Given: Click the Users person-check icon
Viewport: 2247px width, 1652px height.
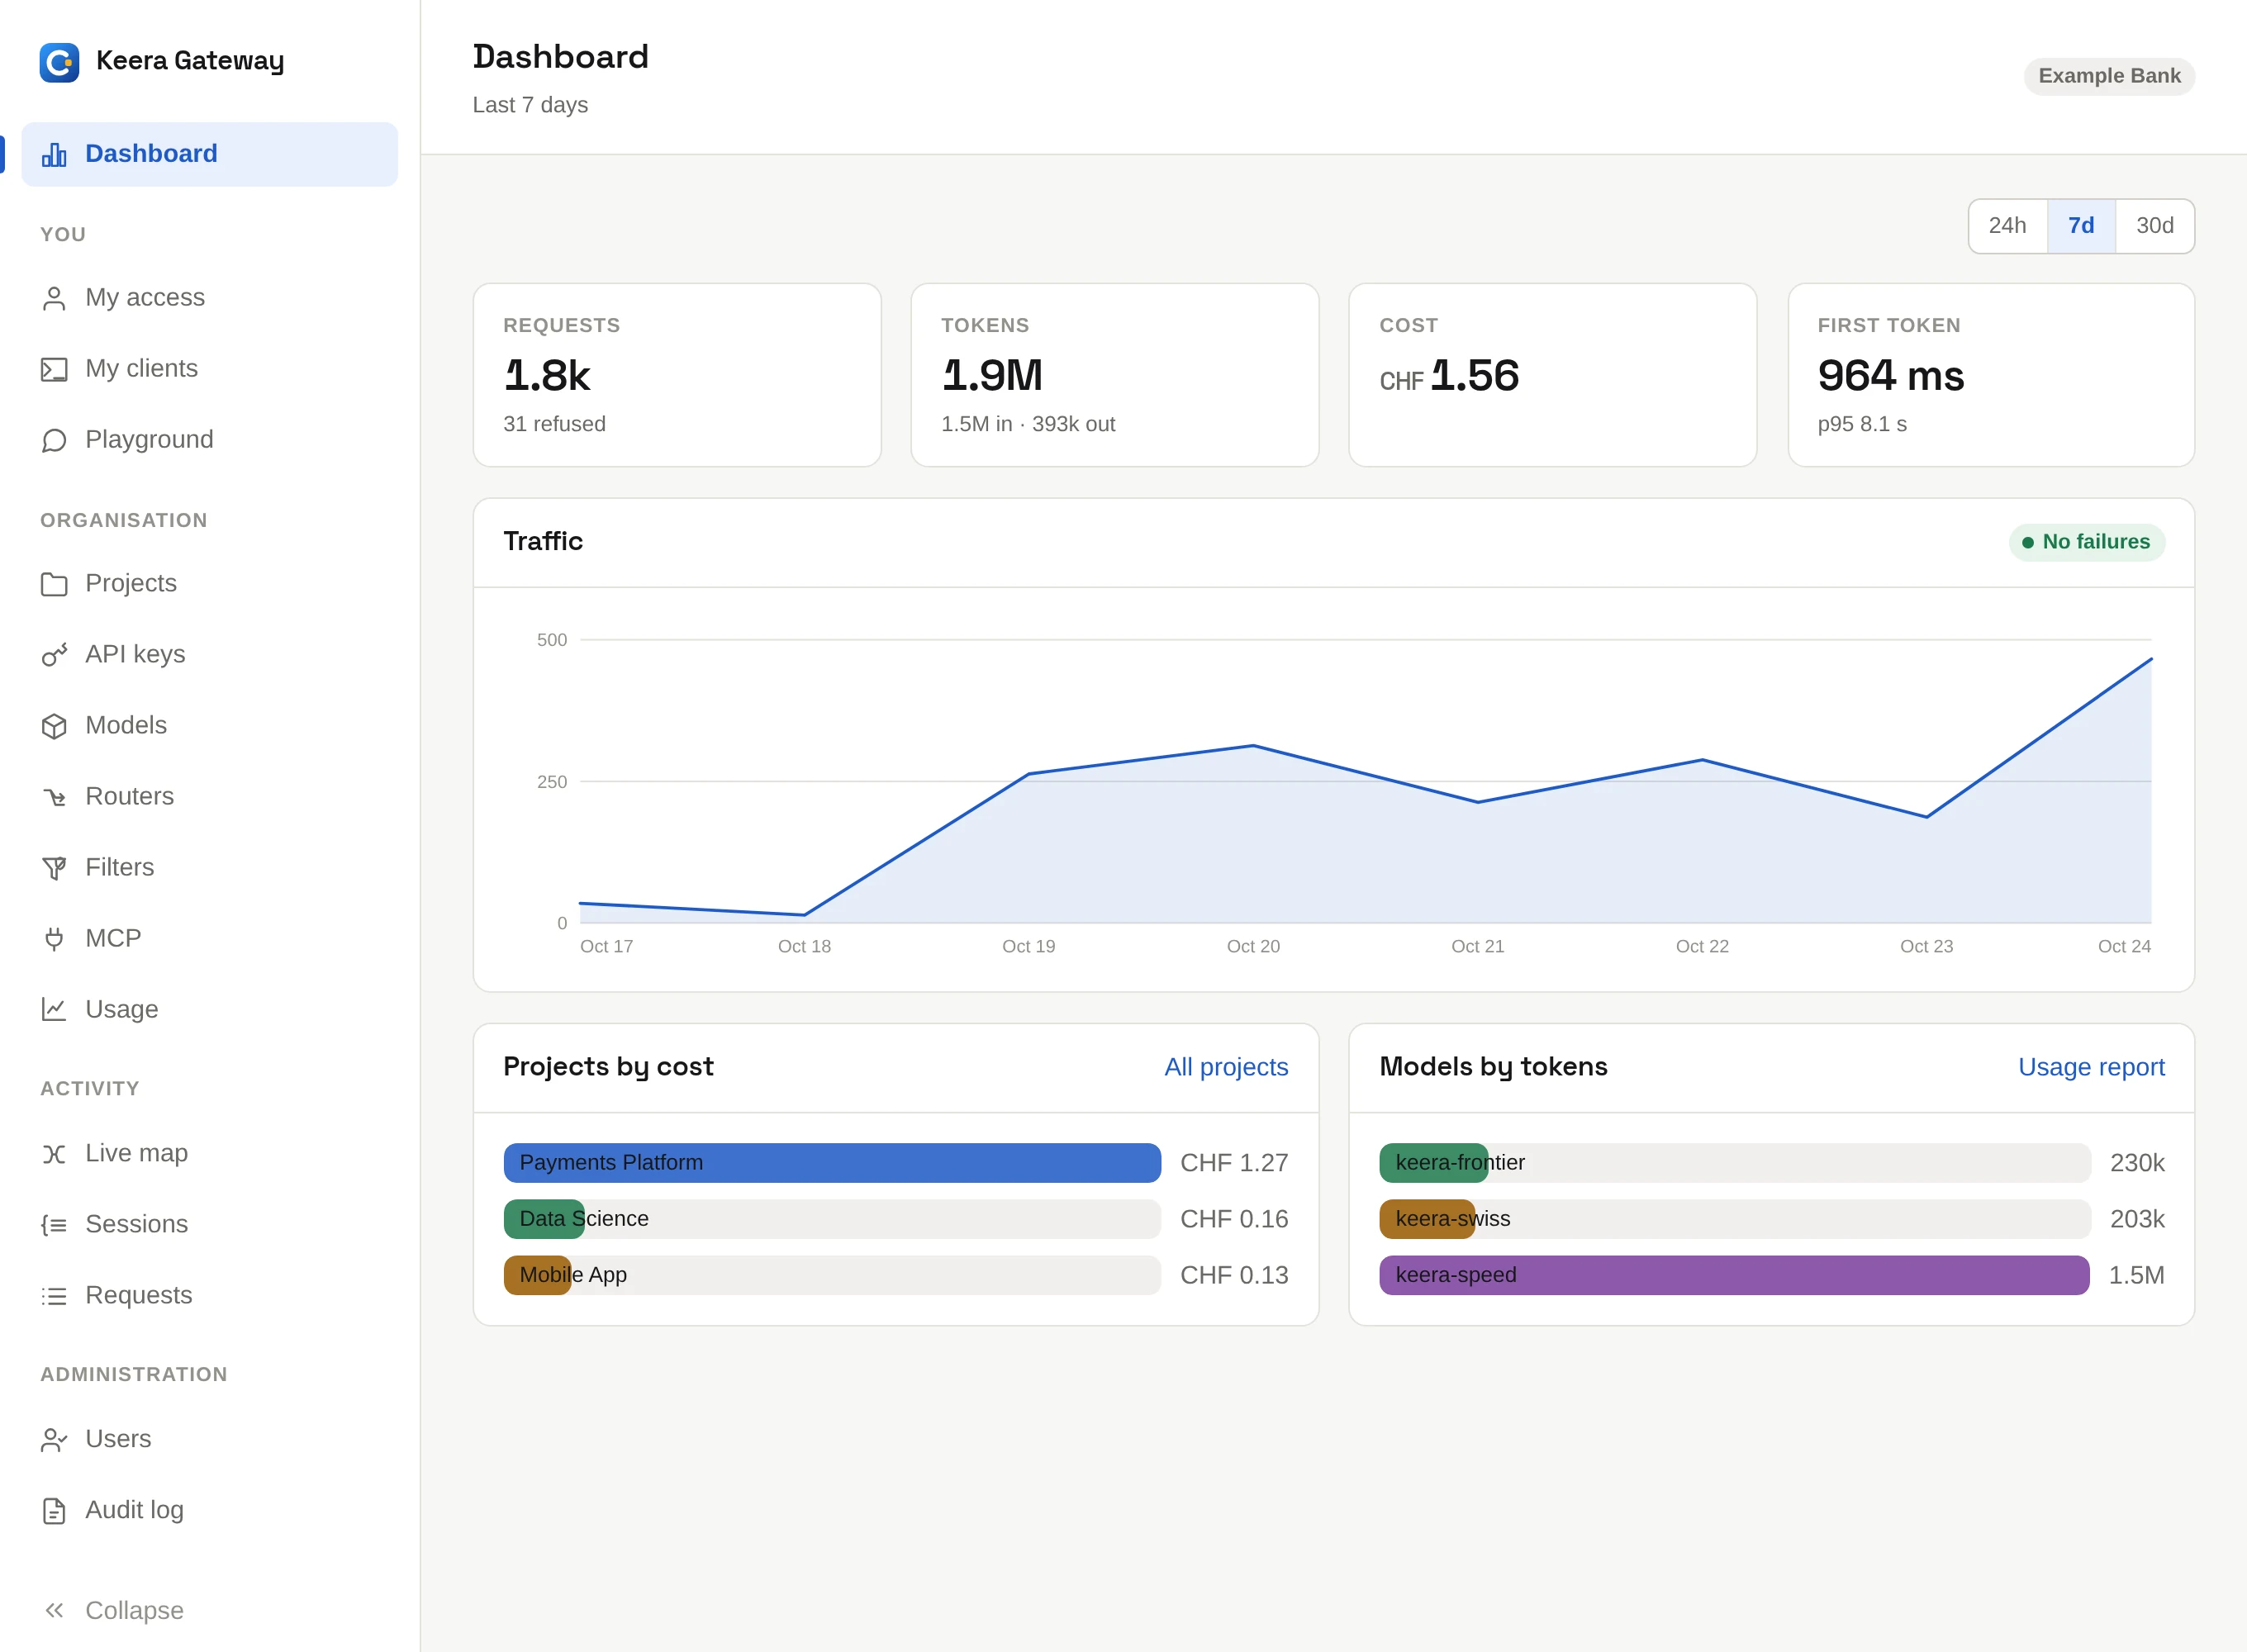Looking at the screenshot, I should 54,1440.
